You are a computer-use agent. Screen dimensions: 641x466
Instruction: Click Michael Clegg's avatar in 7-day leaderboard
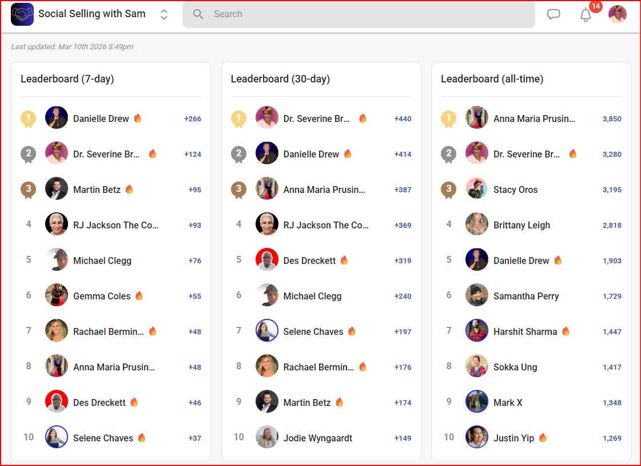(57, 260)
